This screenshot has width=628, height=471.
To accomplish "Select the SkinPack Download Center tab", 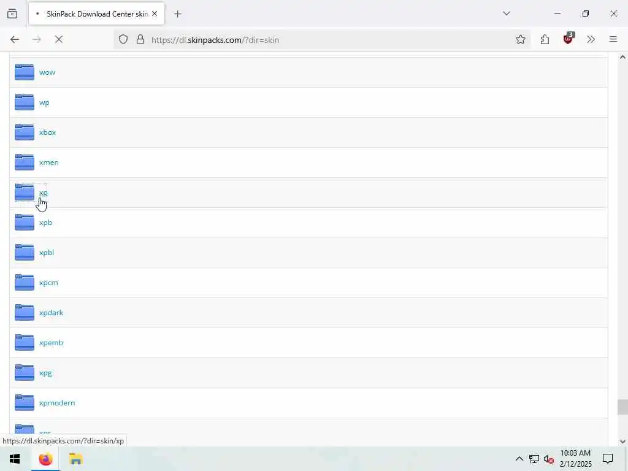I will 96,14.
